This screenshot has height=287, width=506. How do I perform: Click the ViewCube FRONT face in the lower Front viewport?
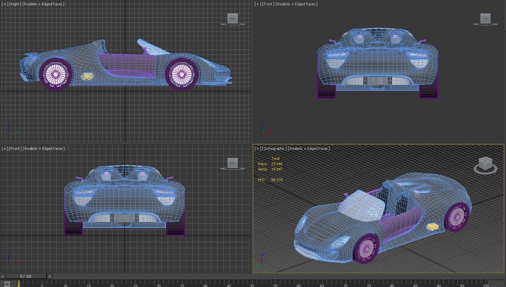232,163
